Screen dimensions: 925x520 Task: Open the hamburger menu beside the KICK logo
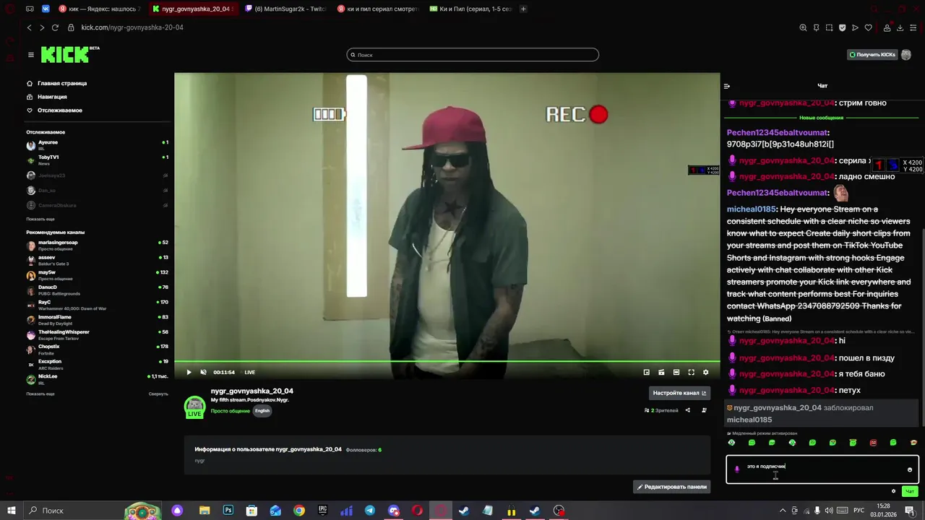(31, 55)
